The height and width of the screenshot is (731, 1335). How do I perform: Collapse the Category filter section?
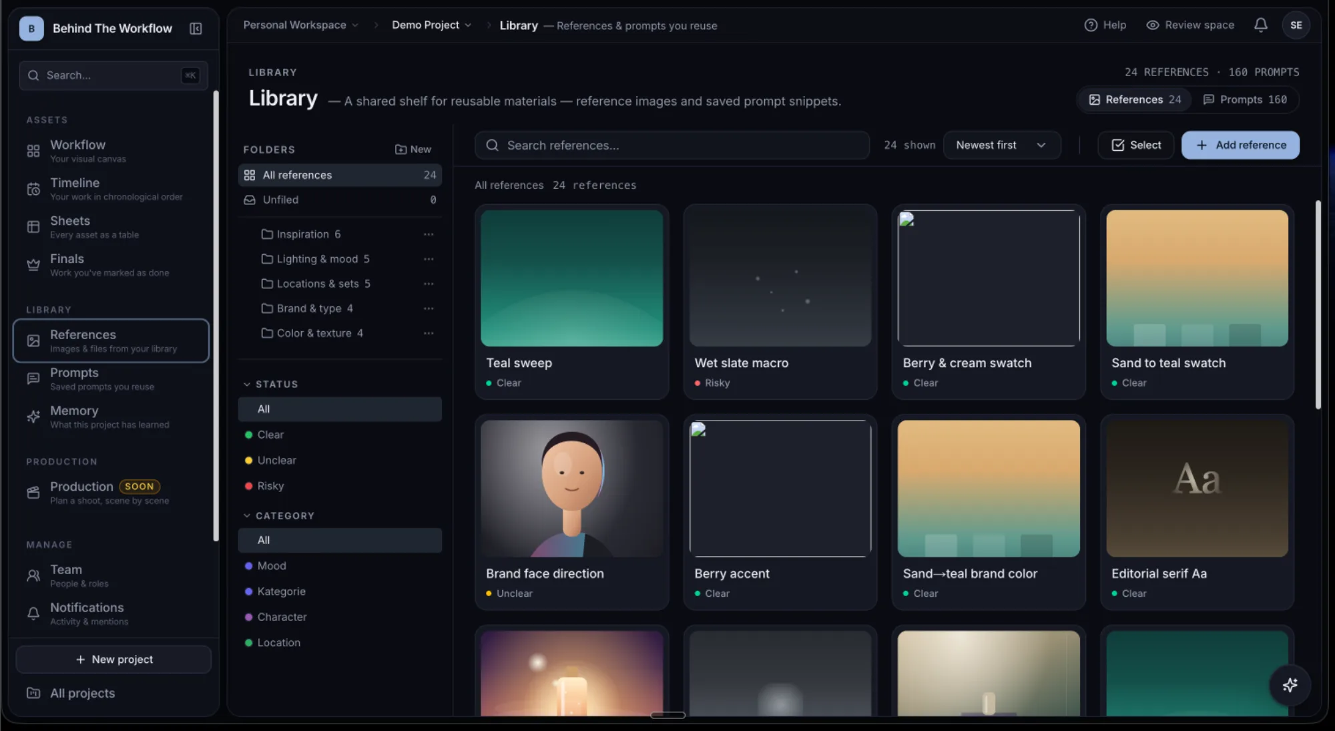278,515
